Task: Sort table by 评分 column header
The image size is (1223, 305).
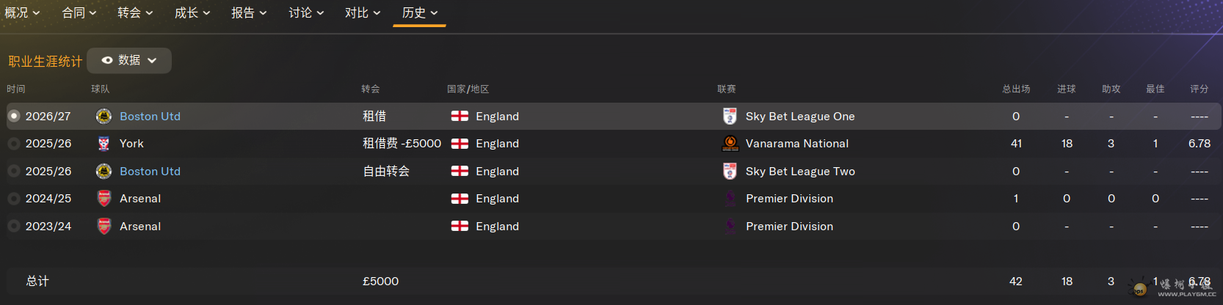Action: [1200, 89]
